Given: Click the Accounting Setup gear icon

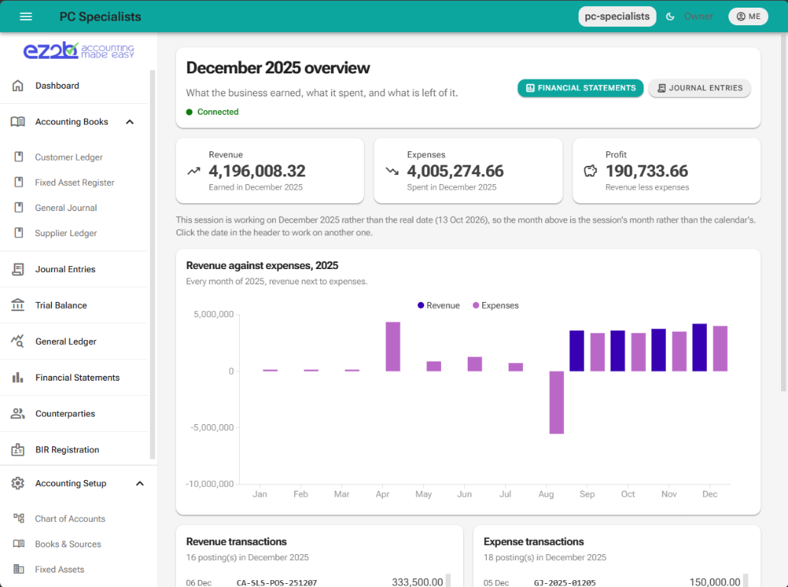Looking at the screenshot, I should [18, 483].
